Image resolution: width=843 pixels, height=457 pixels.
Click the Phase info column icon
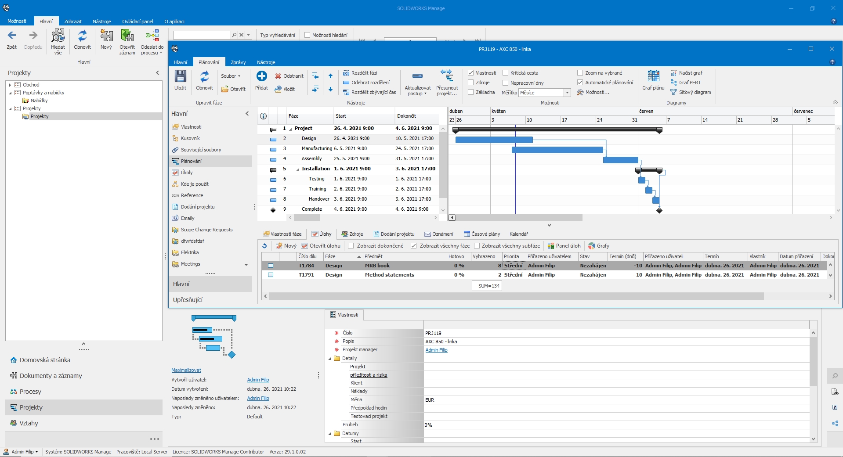coord(263,116)
